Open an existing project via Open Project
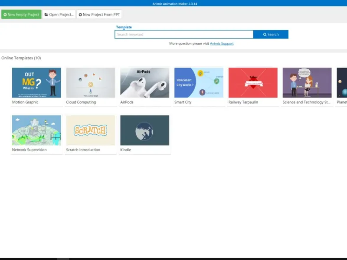This screenshot has height=260, width=347. point(59,14)
